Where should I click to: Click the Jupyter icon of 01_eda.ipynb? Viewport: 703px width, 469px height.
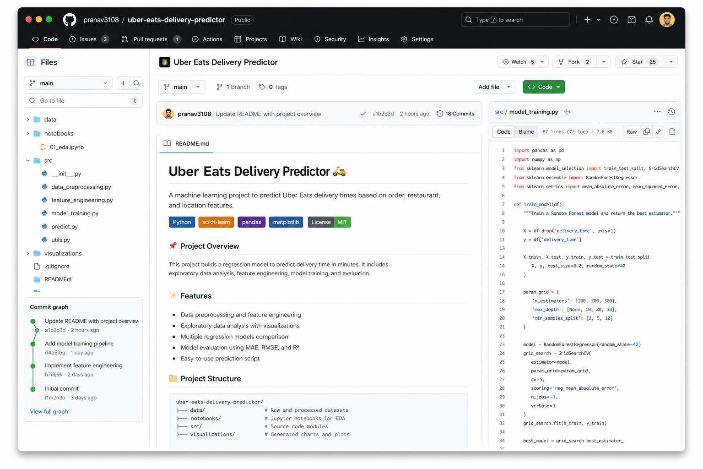(x=43, y=147)
